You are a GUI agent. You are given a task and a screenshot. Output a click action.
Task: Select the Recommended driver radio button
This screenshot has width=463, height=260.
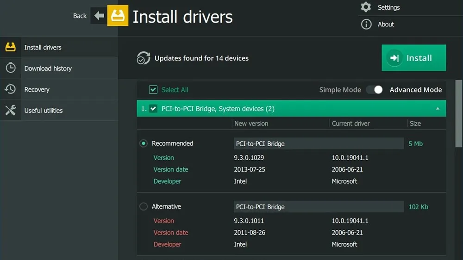[144, 143]
